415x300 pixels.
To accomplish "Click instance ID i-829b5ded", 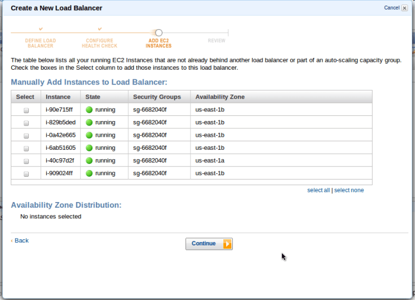I will [x=60, y=122].
